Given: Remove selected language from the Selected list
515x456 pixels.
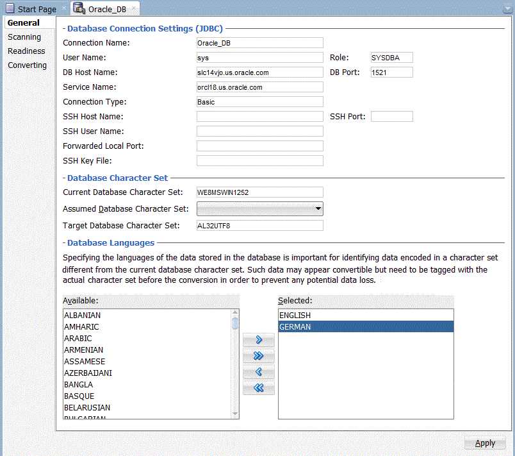Looking at the screenshot, I should coord(259,372).
